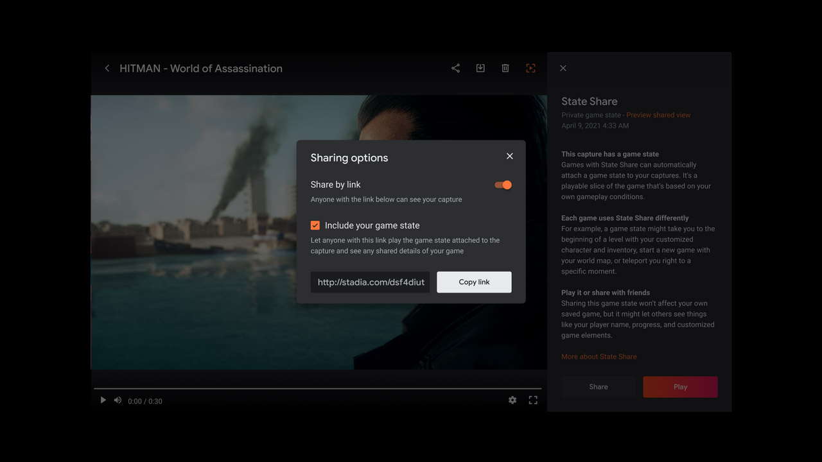
Task: Click the Share button in State Share panel
Action: (599, 387)
